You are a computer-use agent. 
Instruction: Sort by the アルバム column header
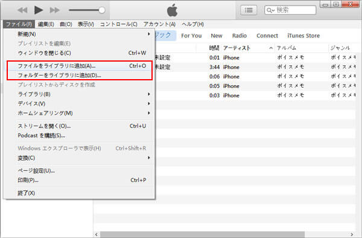(286, 48)
